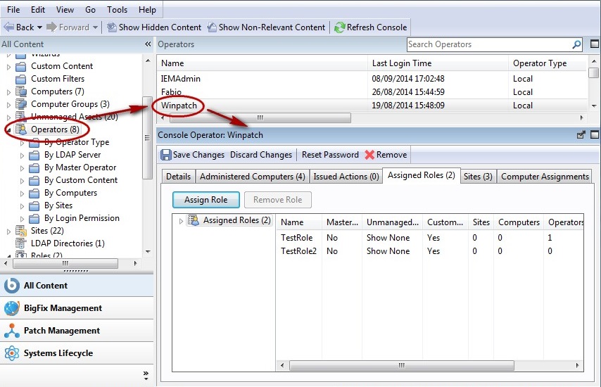Expand the Assigned Roles (2) node
The width and height of the screenshot is (601, 387).
click(x=181, y=221)
